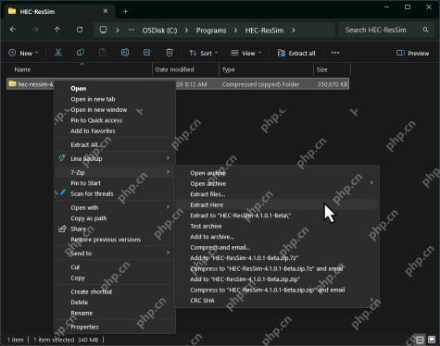Expand the chevron after OSDisk (C:)
This screenshot has width=440, height=346.
(x=187, y=31)
